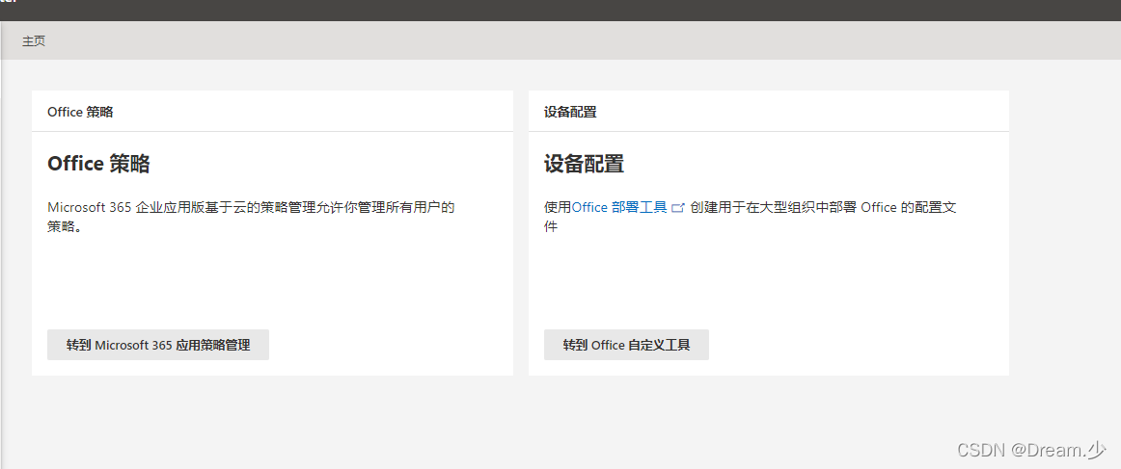Follow the Office 部署工具 hyperlink
Image resolution: width=1121 pixels, height=469 pixels.
pyautogui.click(x=619, y=208)
